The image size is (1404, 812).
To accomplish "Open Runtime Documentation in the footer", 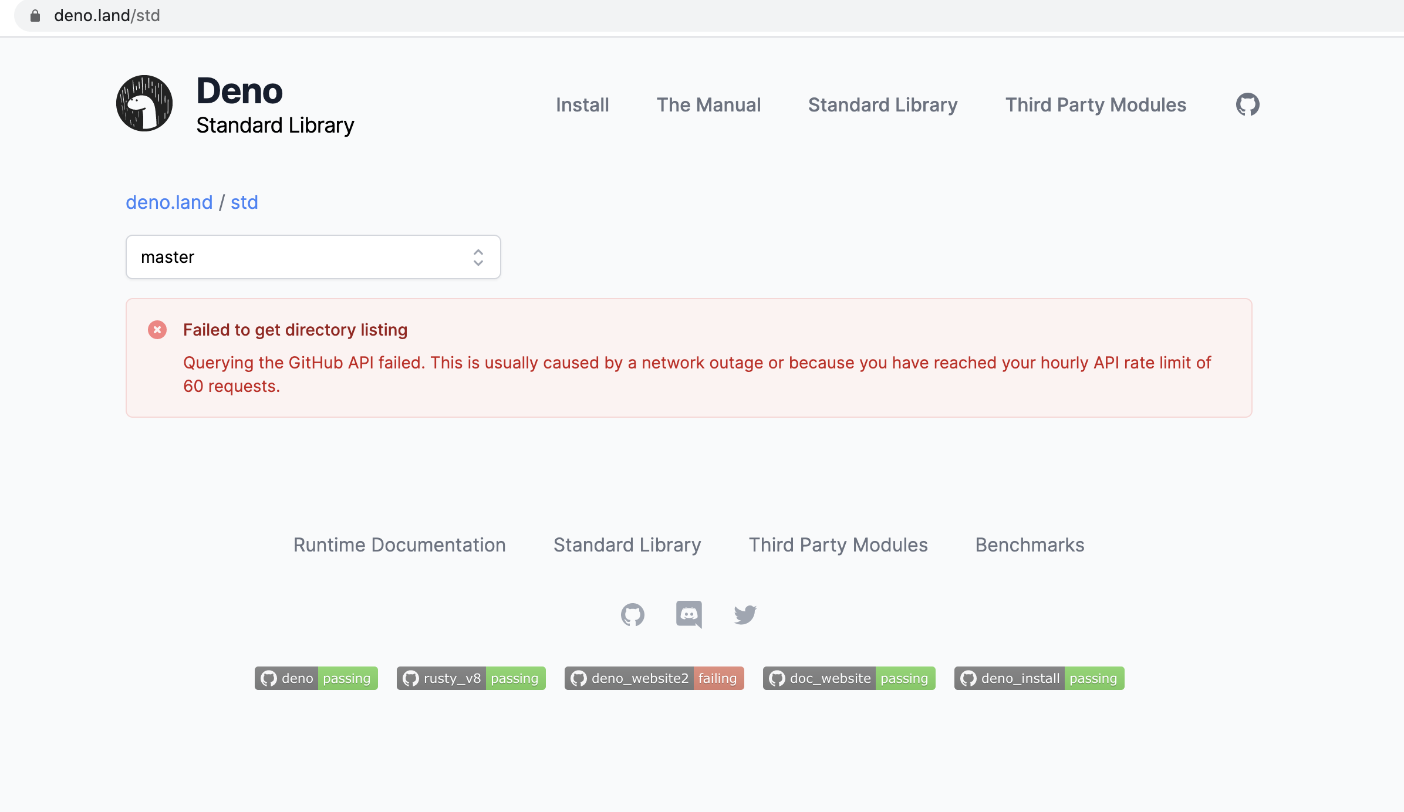I will (400, 545).
